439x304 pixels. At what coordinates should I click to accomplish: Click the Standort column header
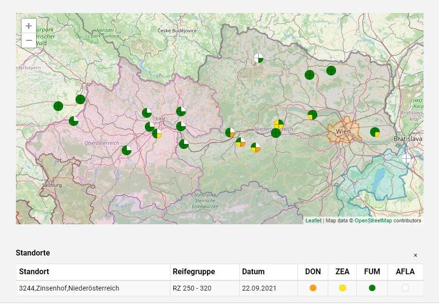point(34,272)
